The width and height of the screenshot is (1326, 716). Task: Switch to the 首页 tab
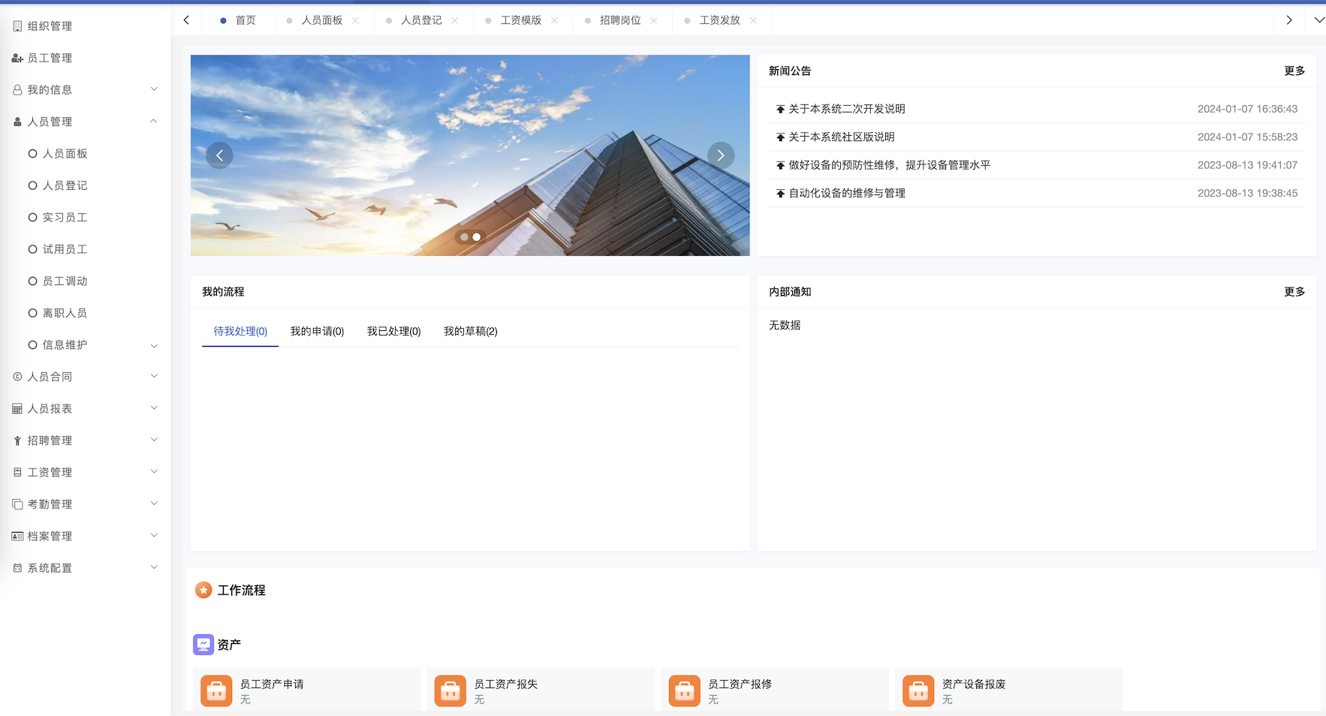[238, 20]
